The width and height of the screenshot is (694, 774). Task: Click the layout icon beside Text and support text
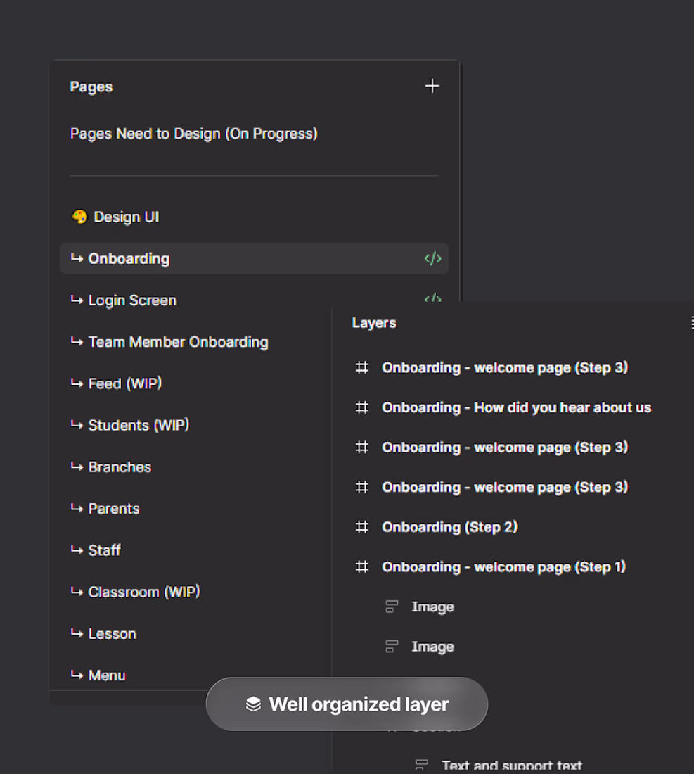(x=422, y=765)
